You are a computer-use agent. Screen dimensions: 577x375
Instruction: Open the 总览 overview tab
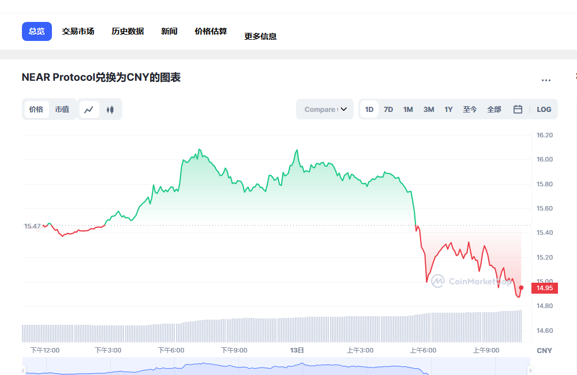(x=37, y=31)
